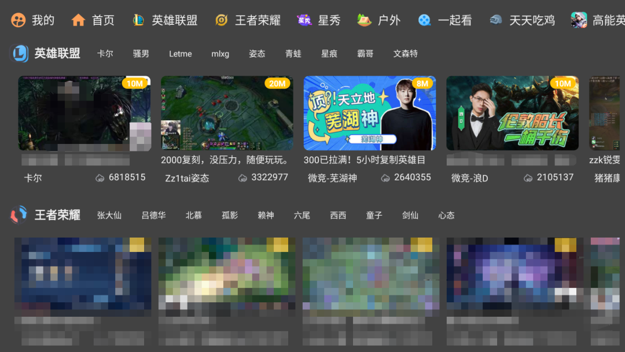Screen dimensions: 625x352
Task: Open 卡尔 stream thumbnail
Action: click(x=84, y=113)
